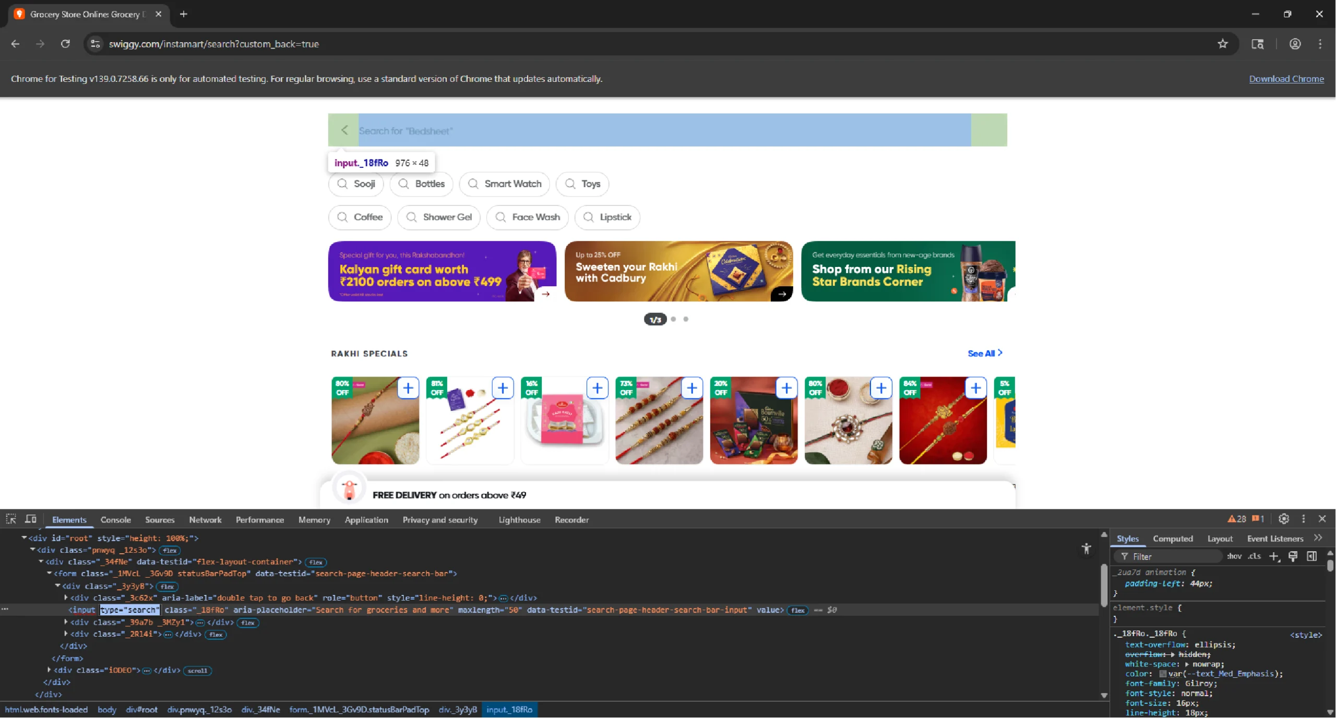Expand the div class _39a7b node

click(x=66, y=622)
